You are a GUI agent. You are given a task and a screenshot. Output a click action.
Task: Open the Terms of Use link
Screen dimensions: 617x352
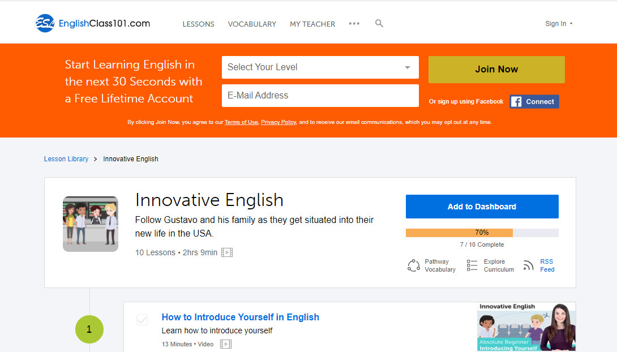click(241, 122)
